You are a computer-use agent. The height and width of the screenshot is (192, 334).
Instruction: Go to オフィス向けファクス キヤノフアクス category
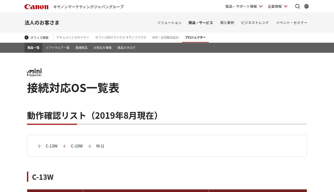[x=120, y=37]
